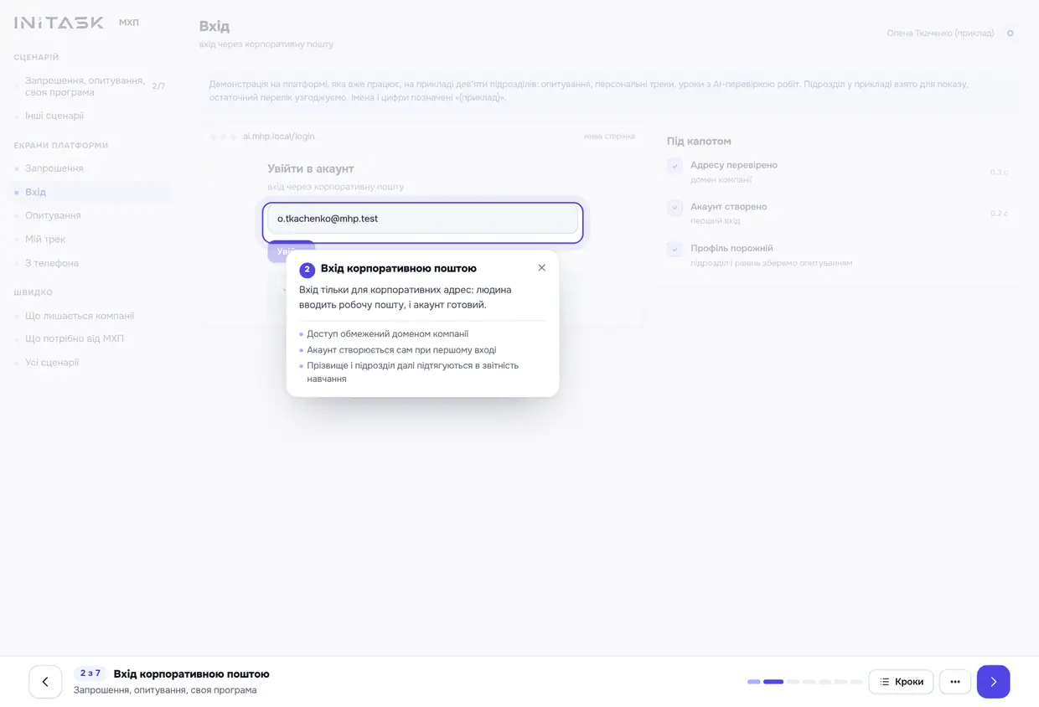This screenshot has height=707, width=1039.
Task: Toggle the Адресу перевірено checkmark
Action: pyautogui.click(x=675, y=166)
